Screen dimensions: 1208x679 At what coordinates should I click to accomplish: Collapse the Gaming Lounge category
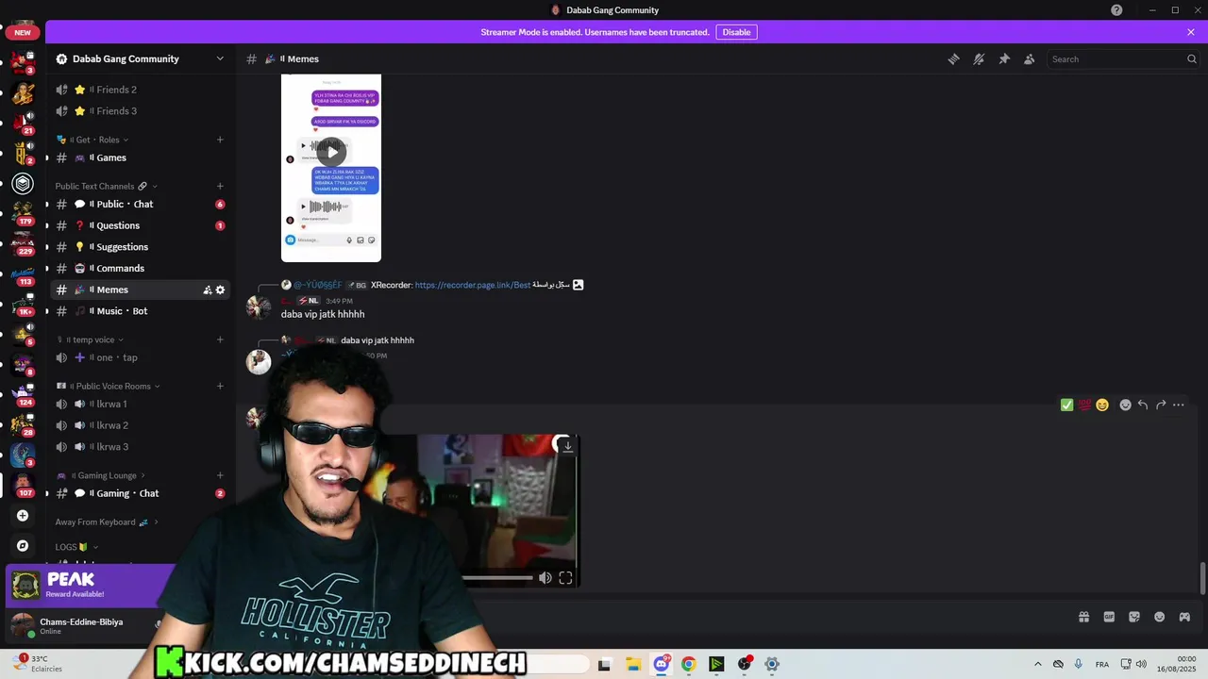100,475
